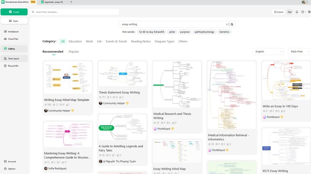Click the Import button

(278, 12)
